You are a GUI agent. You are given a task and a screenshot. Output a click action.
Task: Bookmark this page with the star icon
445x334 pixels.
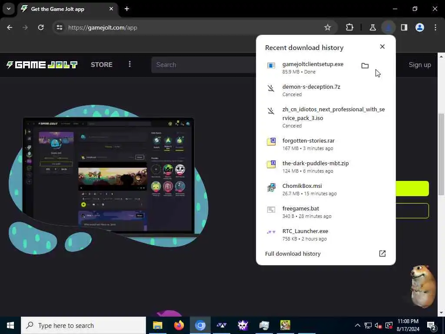[x=328, y=27]
